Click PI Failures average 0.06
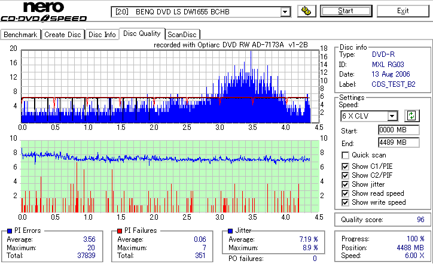 [200, 239]
